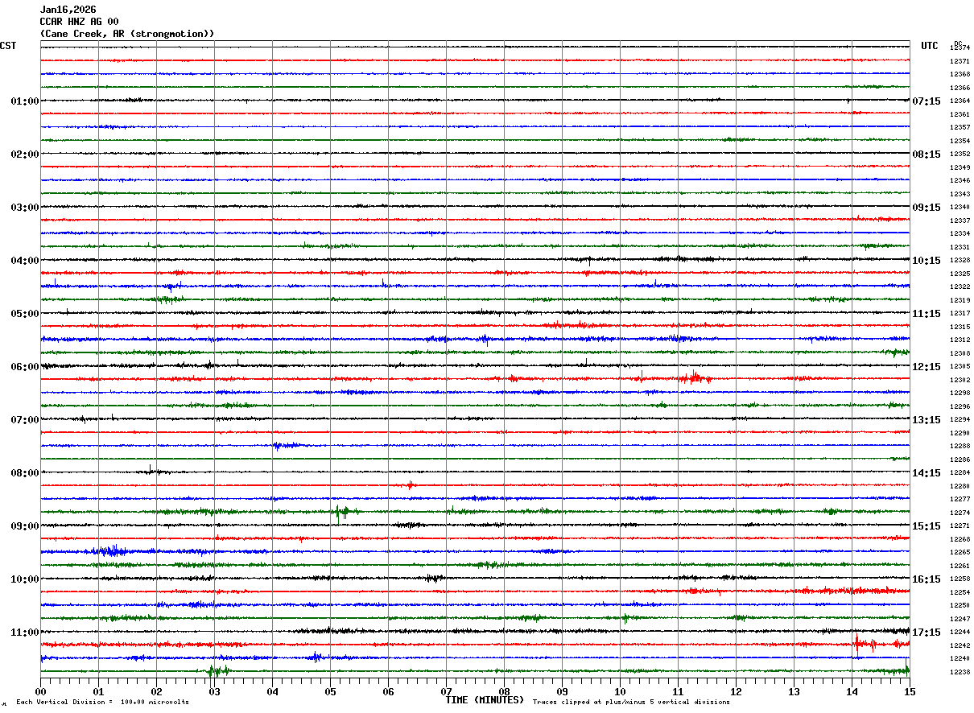The image size is (974, 713).
Task: Click the "09:00" CST row label
Action: point(25,526)
